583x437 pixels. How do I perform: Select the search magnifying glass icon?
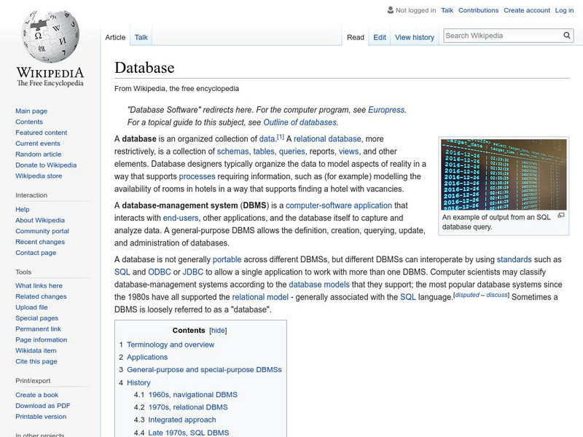coord(566,34)
